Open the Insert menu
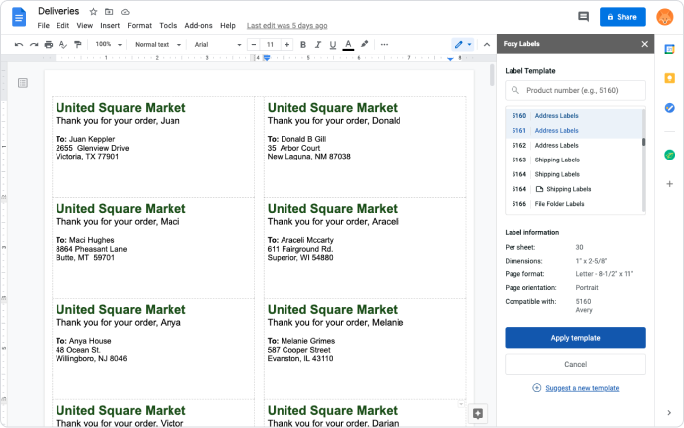 tap(110, 26)
